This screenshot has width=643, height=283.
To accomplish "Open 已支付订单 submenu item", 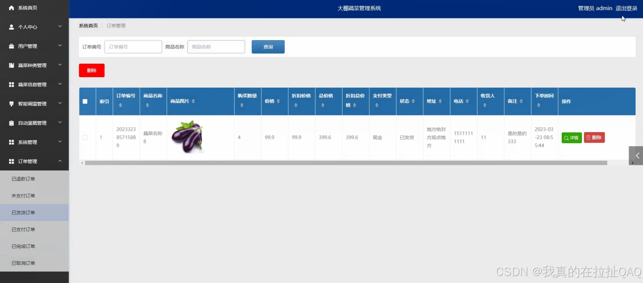I will pos(35,229).
